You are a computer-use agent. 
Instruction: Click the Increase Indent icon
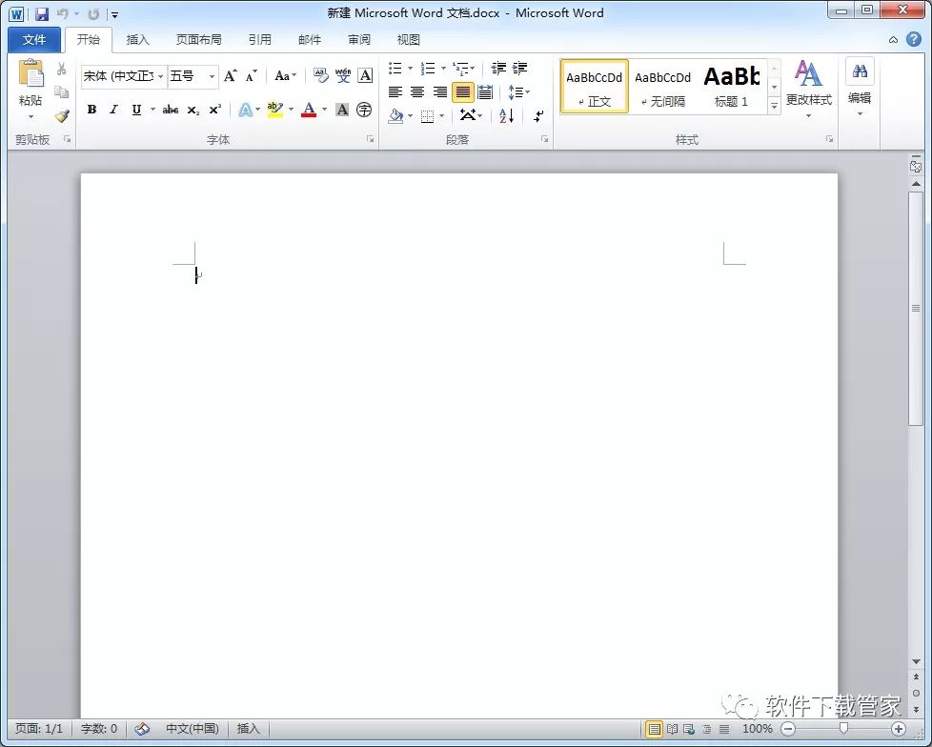519,69
